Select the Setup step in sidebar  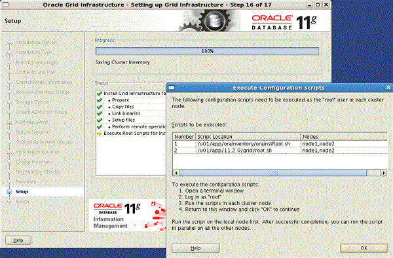pos(22,192)
